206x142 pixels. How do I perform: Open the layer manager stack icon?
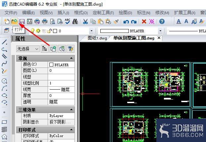coord(7,31)
